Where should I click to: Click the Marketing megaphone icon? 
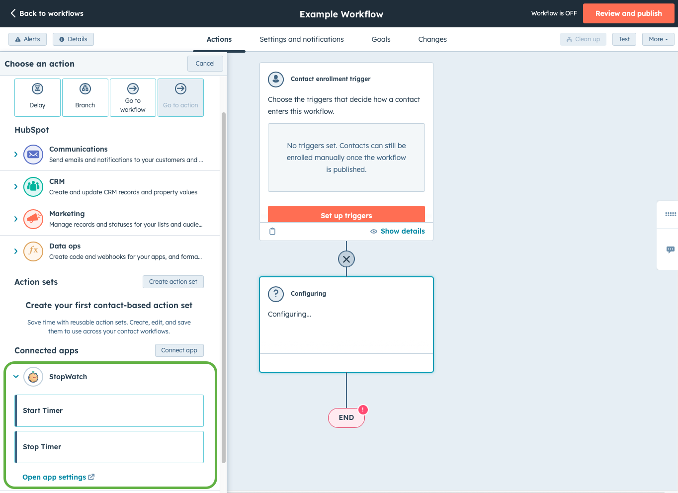pos(33,219)
